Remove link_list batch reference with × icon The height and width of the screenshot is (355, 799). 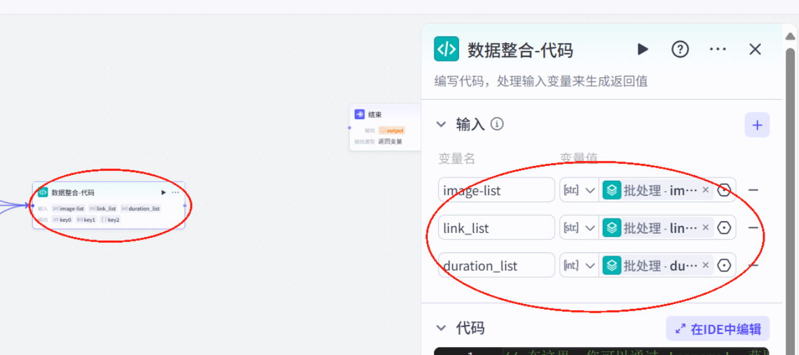706,227
